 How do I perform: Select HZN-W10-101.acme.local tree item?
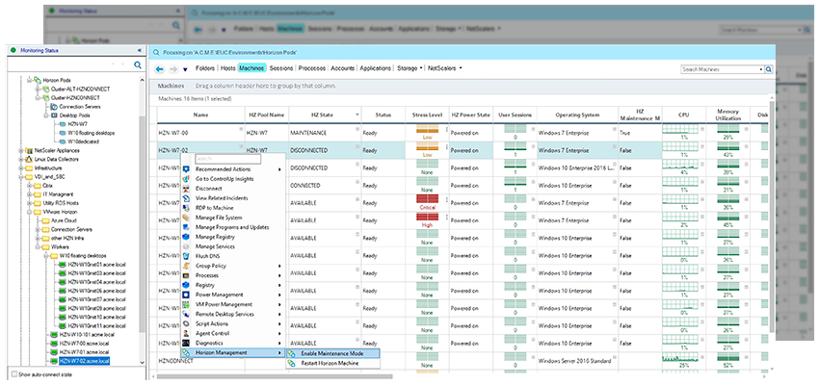(86, 334)
